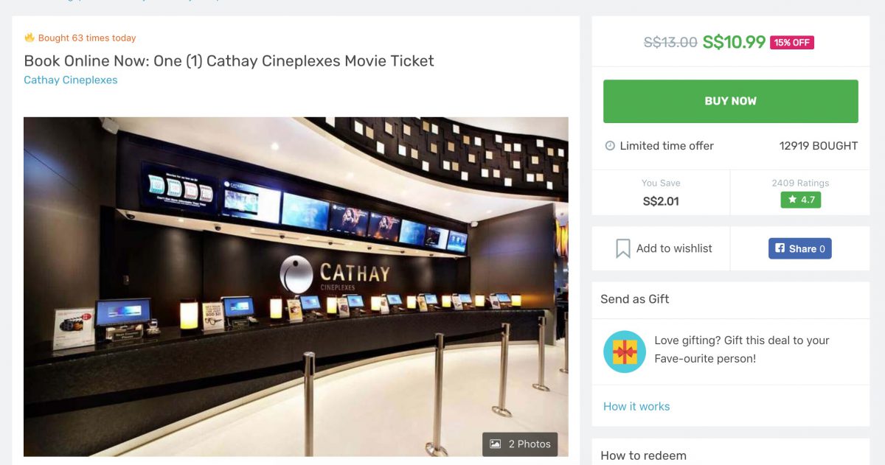
Task: Click the You Save S$2.01 panel
Action: [x=659, y=192]
